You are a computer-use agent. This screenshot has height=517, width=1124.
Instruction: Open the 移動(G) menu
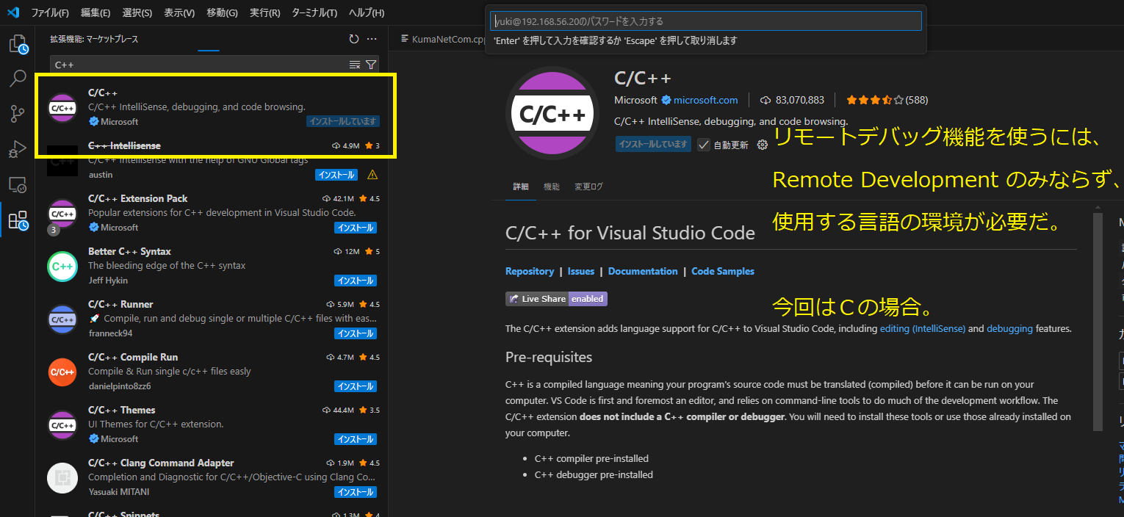point(222,13)
